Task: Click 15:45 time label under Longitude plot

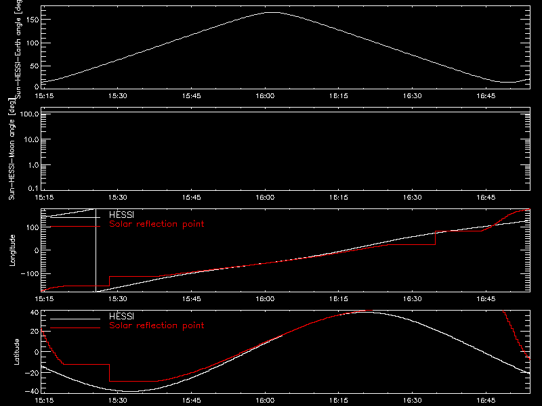Action: pyautogui.click(x=192, y=298)
